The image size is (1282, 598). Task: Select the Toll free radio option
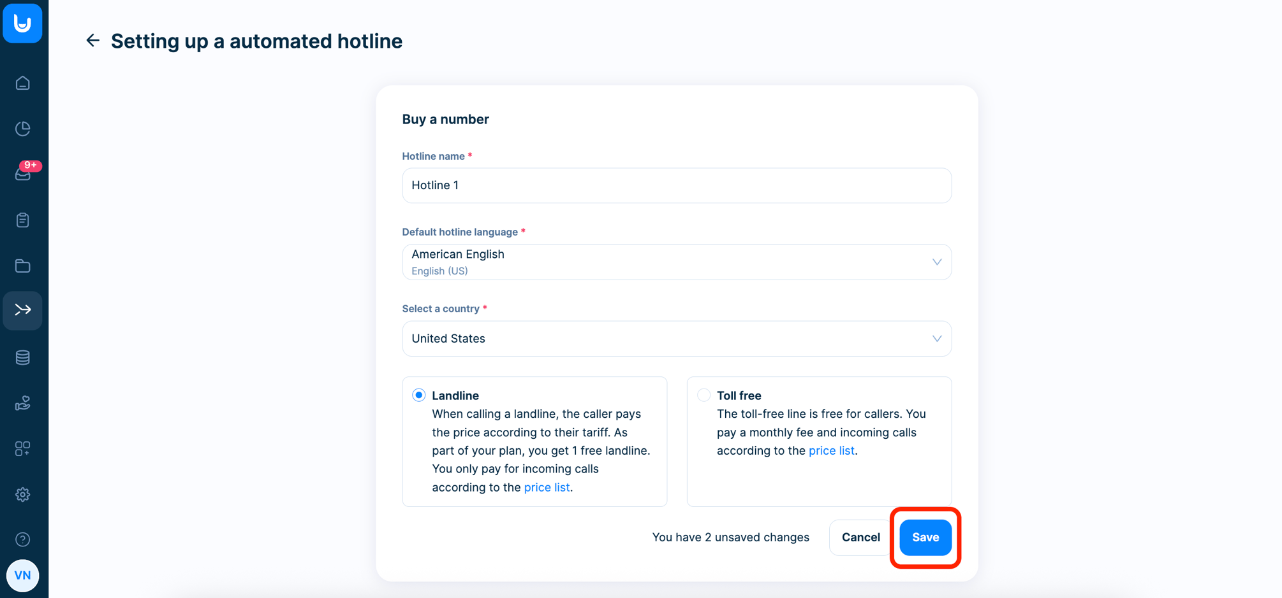704,395
